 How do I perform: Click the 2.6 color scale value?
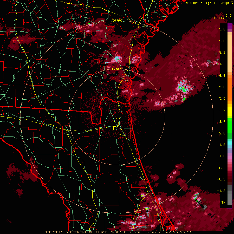coord(222,133)
